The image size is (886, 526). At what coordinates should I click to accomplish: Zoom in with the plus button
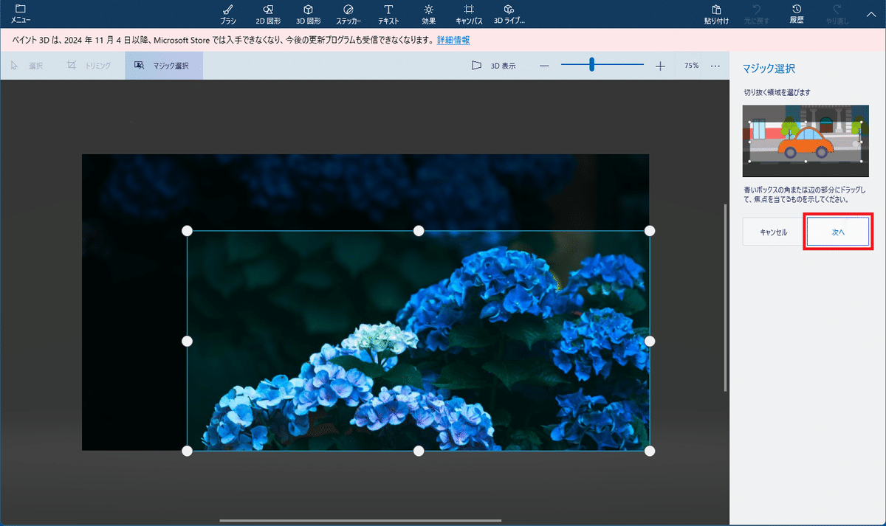point(660,66)
